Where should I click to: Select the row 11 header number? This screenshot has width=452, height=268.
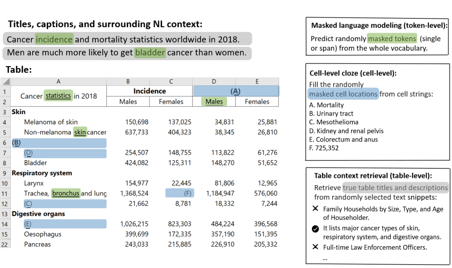coord(5,193)
